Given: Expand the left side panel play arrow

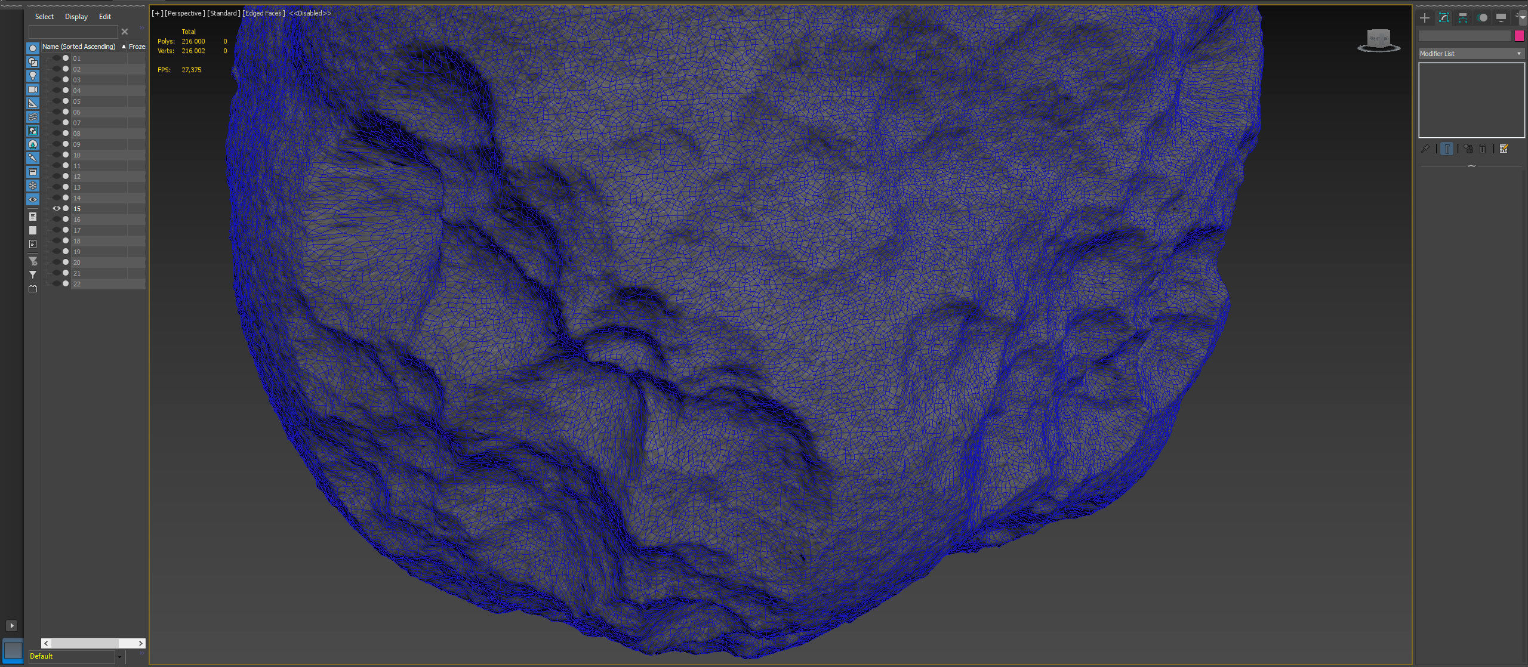Looking at the screenshot, I should [x=12, y=626].
